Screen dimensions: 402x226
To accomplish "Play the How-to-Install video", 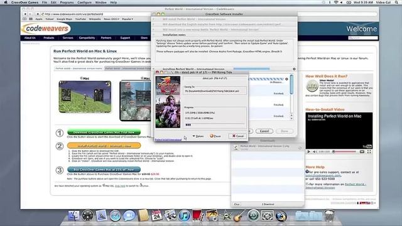I will coord(308,152).
